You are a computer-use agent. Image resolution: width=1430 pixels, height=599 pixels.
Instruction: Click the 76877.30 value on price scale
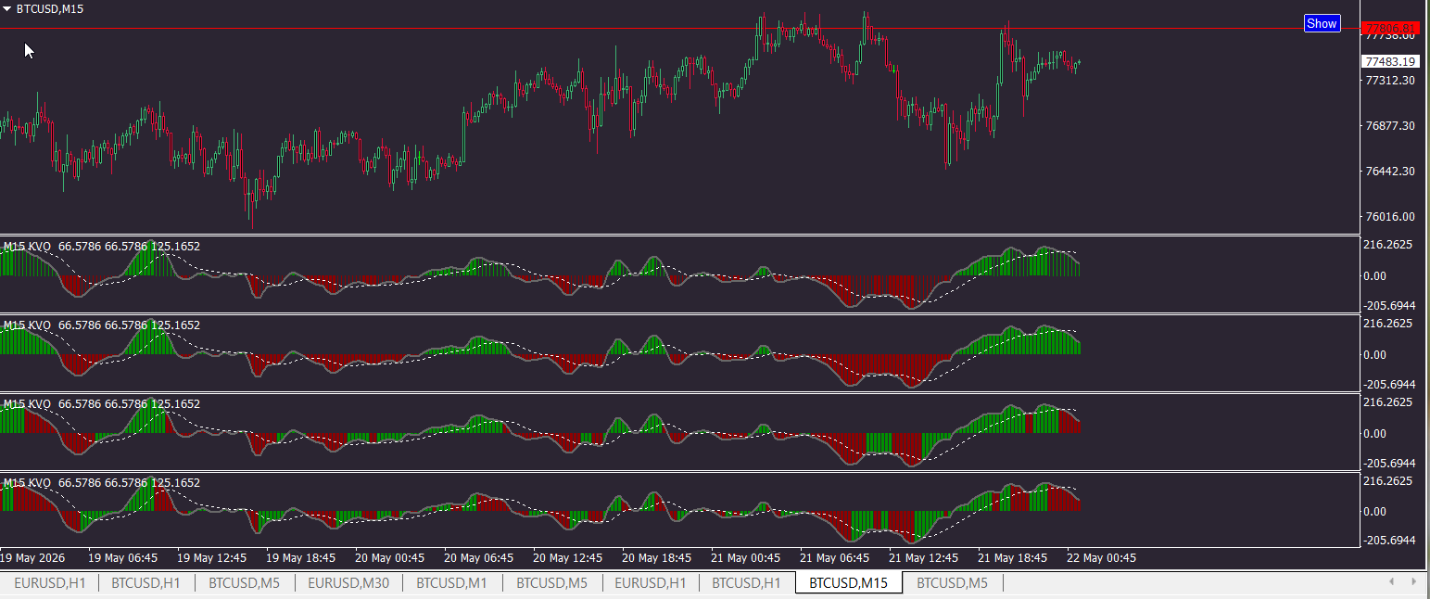1390,125
